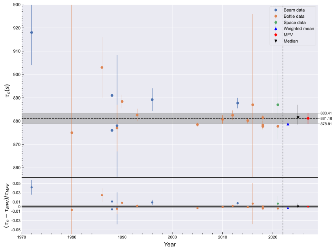Click the 2010 bottle data point
Screen dimensions: 335x251
coord(223,119)
